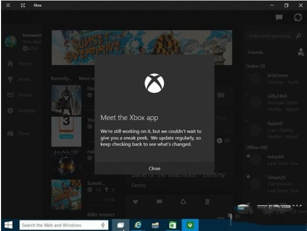
Task: Collapse the Online (3) friends group
Action: 256,66
